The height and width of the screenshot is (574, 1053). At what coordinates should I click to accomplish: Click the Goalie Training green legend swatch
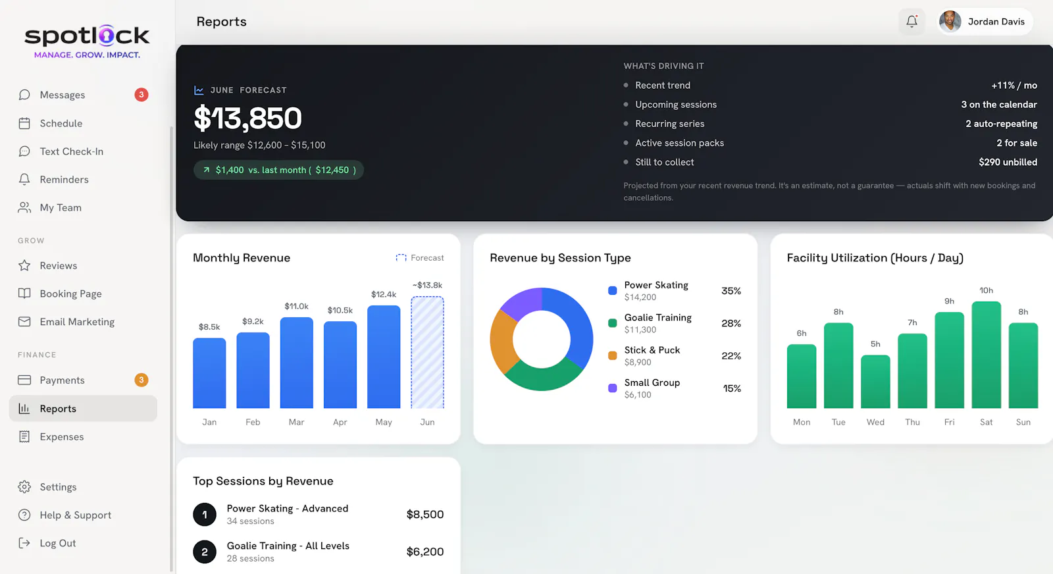613,323
